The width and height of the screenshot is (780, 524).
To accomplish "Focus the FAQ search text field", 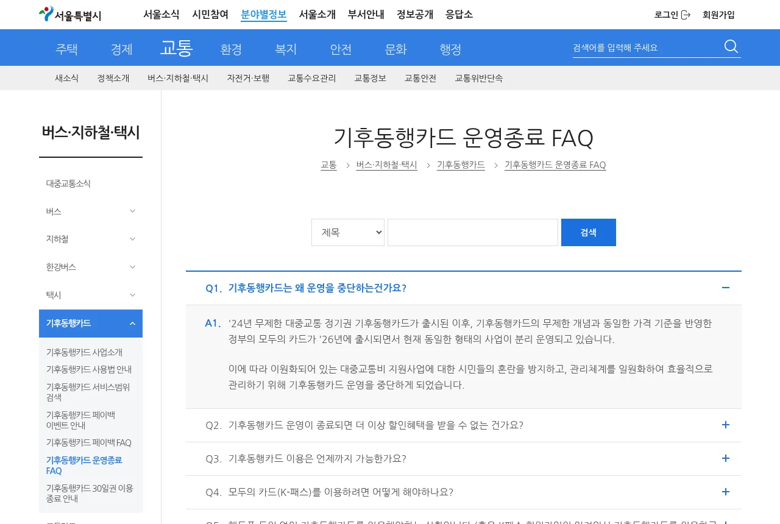I will coord(473,232).
